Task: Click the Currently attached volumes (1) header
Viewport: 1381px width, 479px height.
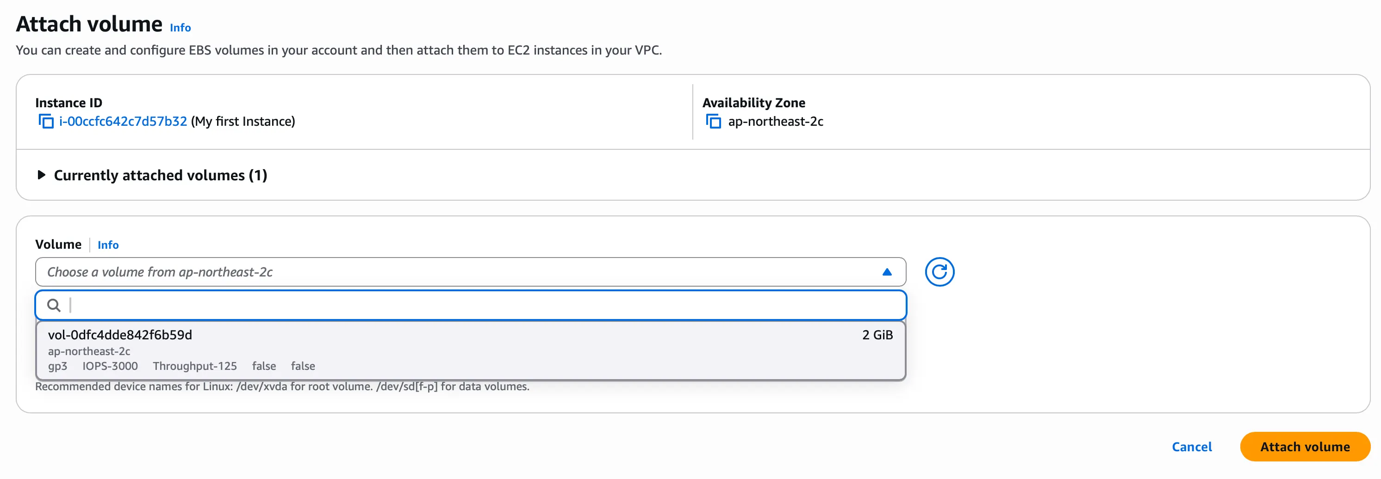Action: tap(160, 175)
